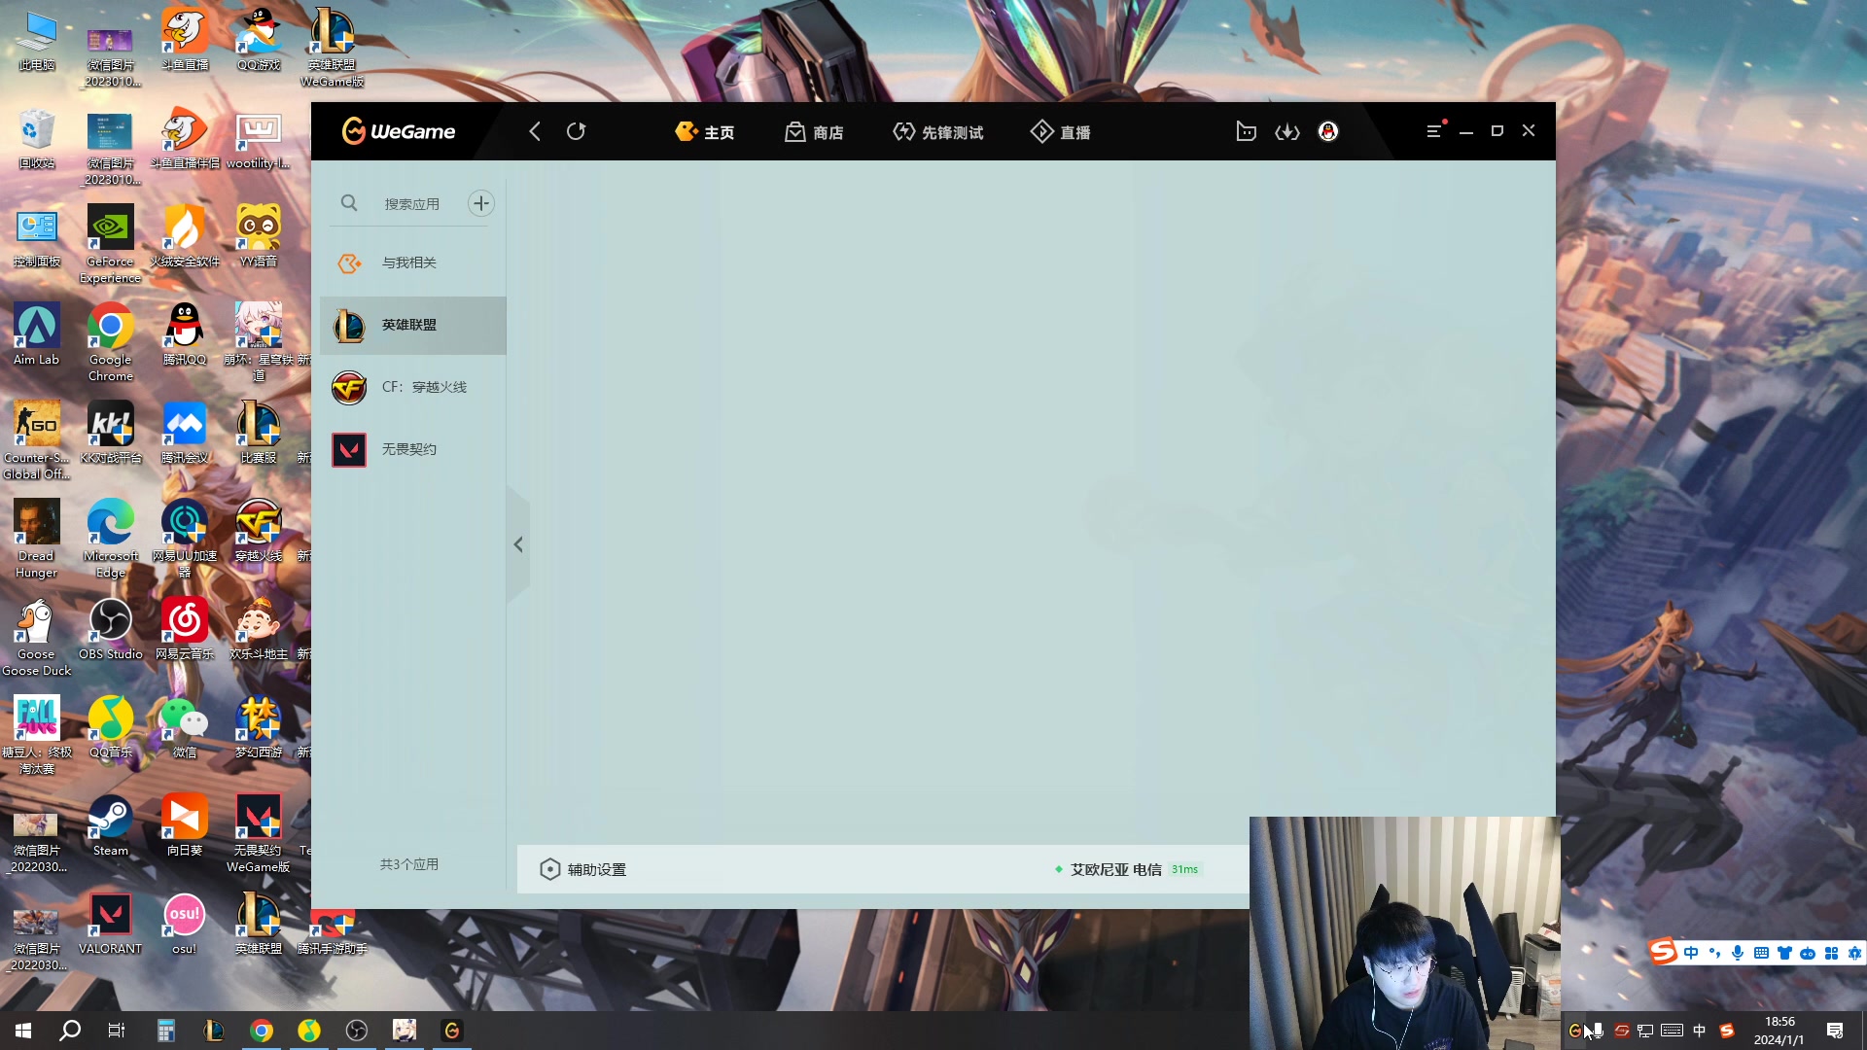Click the search magnifier icon in sidebar
Image resolution: width=1867 pixels, height=1050 pixels.
click(x=349, y=203)
